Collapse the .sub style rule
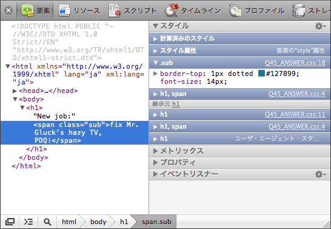The height and width of the screenshot is (229, 331). tap(156, 63)
